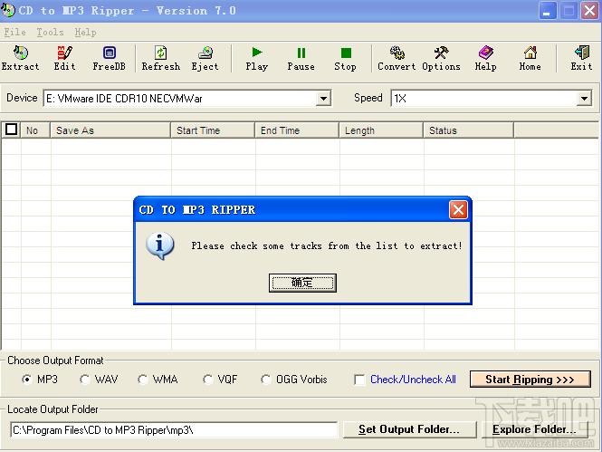Image resolution: width=602 pixels, height=452 pixels.
Task: Click the Set Output Folder... button
Action: point(409,429)
